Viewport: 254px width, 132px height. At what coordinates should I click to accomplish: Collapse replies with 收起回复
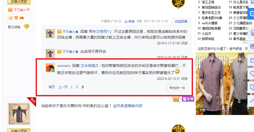click(x=181, y=22)
